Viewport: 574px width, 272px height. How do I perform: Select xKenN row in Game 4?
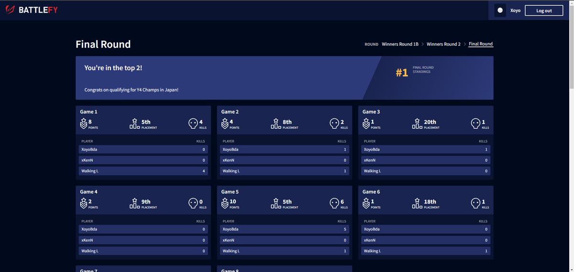click(x=143, y=241)
